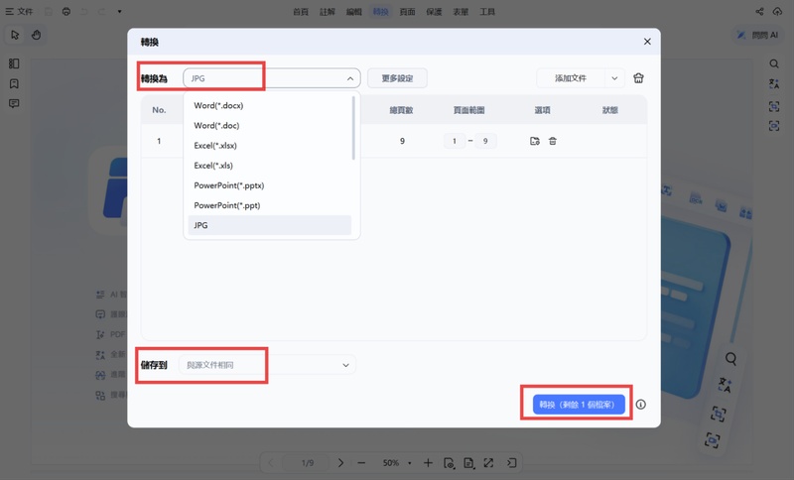Click the clear-all files bin icon
The image size is (794, 480).
[x=638, y=78]
